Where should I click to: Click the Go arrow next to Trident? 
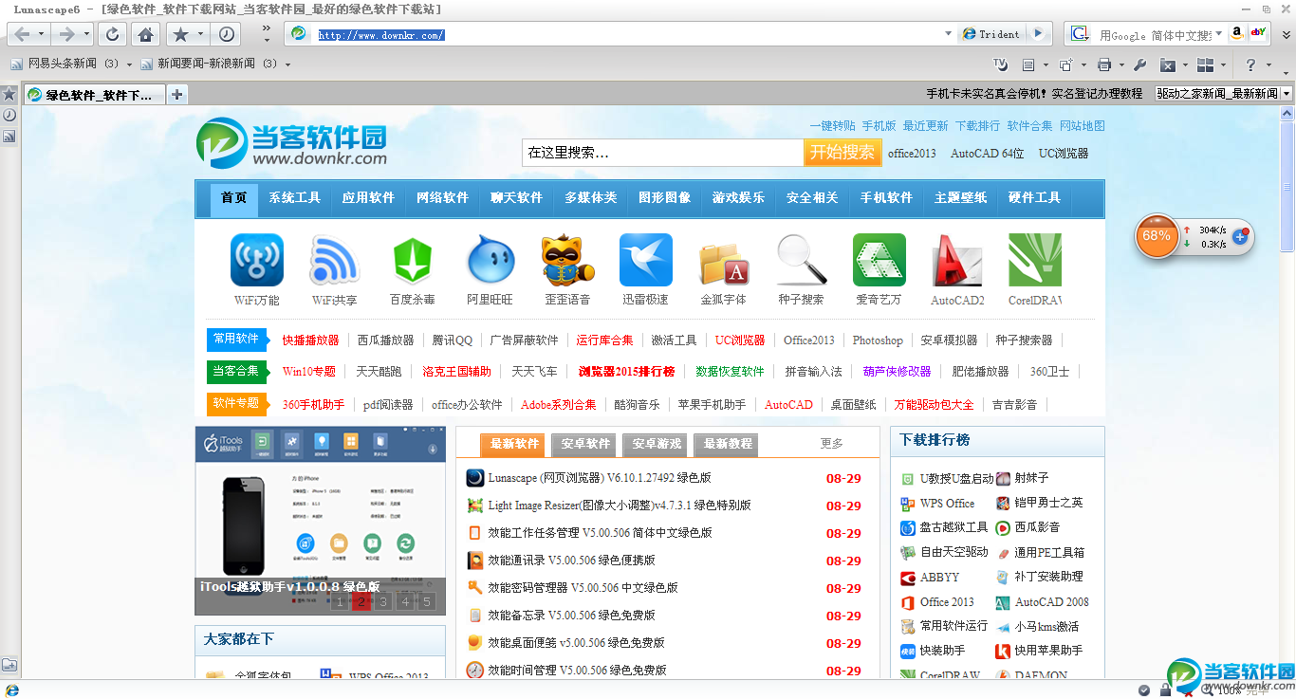pyautogui.click(x=1039, y=33)
